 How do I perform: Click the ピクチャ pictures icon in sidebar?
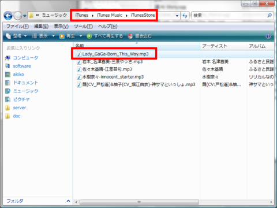click(x=8, y=99)
